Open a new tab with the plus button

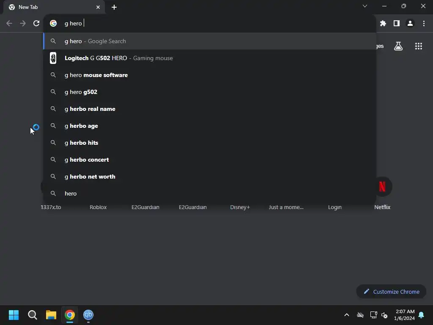pos(114,7)
